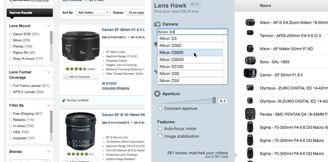Click the Pentax SMC DA 18-55mm lens icon
This screenshot has width=328, height=162.
pos(250,114)
